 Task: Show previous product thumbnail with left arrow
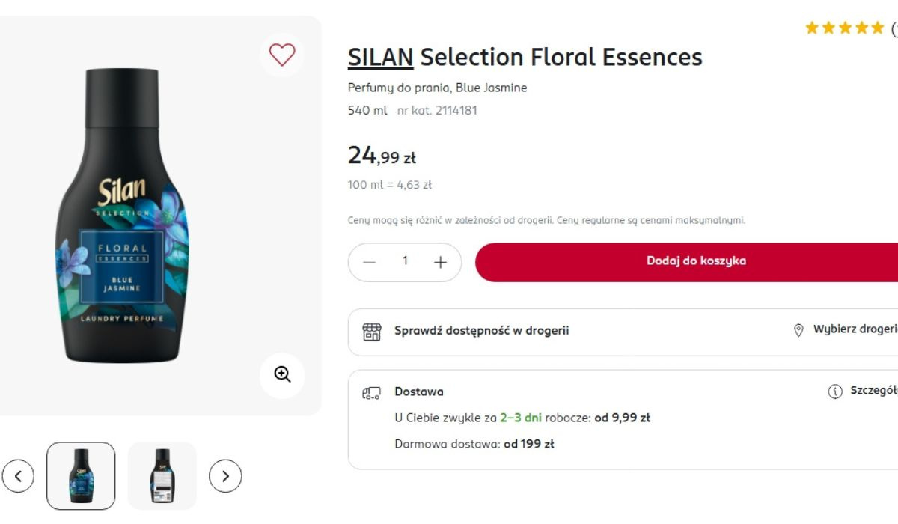[x=18, y=476]
